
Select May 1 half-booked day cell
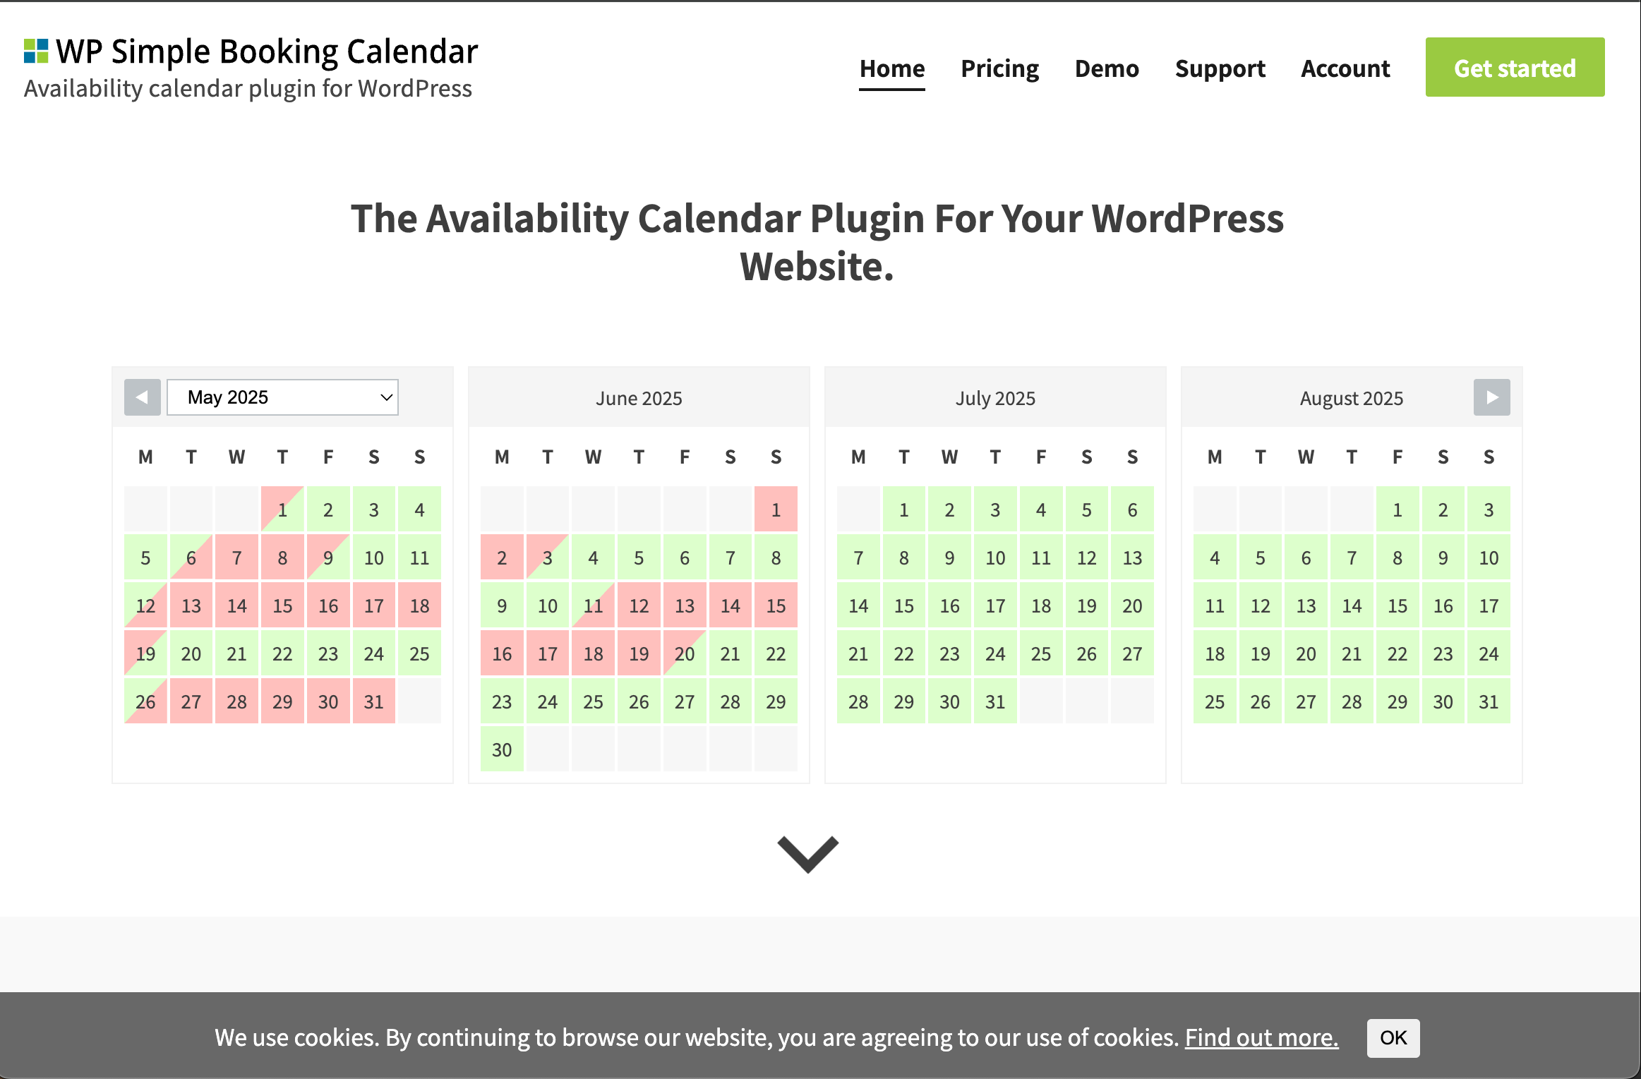tap(282, 510)
